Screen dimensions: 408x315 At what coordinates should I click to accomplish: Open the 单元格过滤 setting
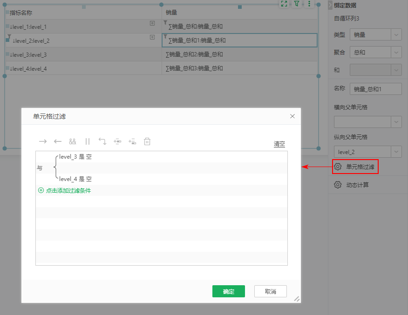pos(355,167)
